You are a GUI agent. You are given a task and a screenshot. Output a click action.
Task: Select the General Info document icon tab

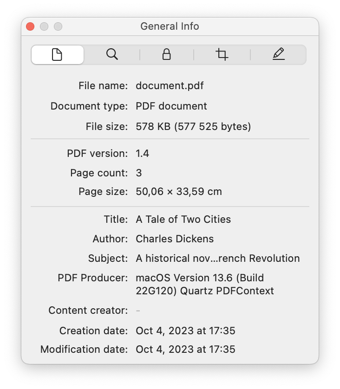pos(57,55)
